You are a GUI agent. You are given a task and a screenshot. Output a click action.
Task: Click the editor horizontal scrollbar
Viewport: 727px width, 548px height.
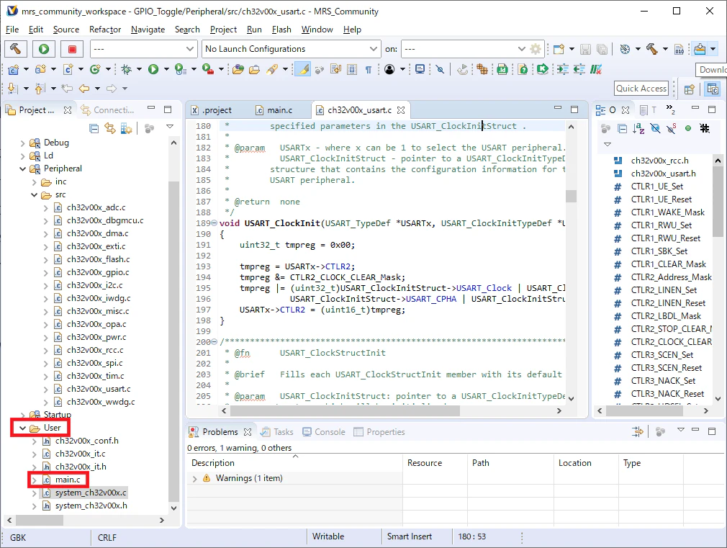(345, 410)
